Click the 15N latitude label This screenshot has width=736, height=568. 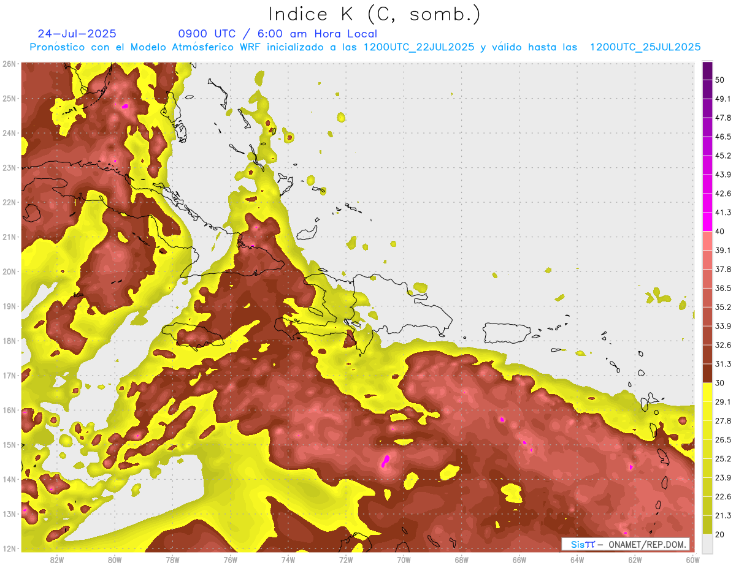[x=9, y=445]
